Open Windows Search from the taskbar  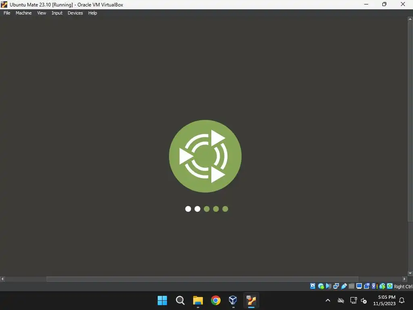click(x=180, y=300)
